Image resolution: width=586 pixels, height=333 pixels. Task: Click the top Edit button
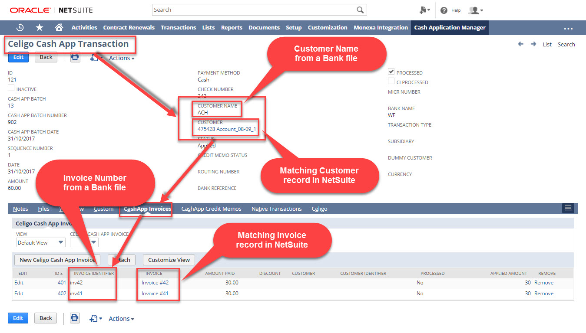(18, 57)
